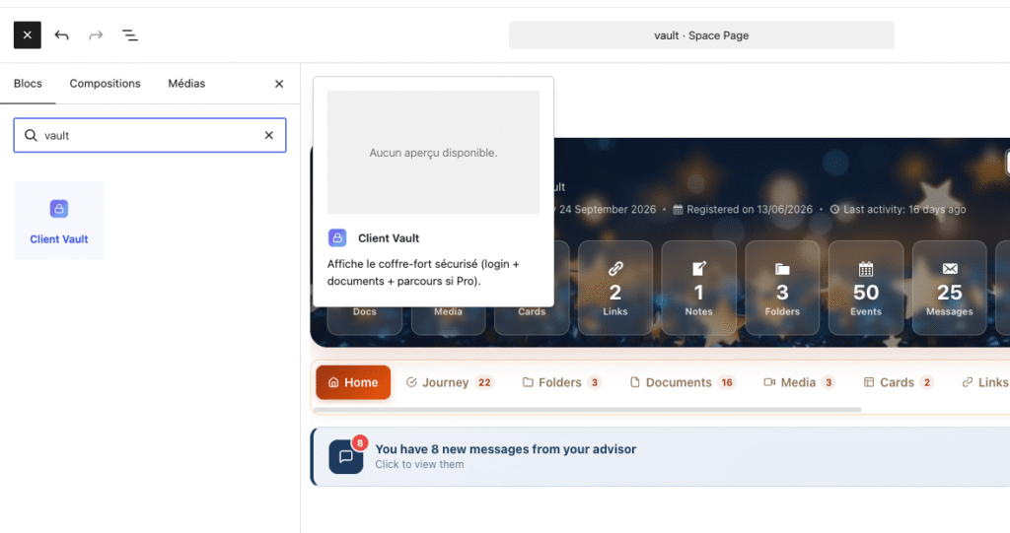The height and width of the screenshot is (533, 1010).
Task: Open the Links stat card
Action: pyautogui.click(x=615, y=288)
